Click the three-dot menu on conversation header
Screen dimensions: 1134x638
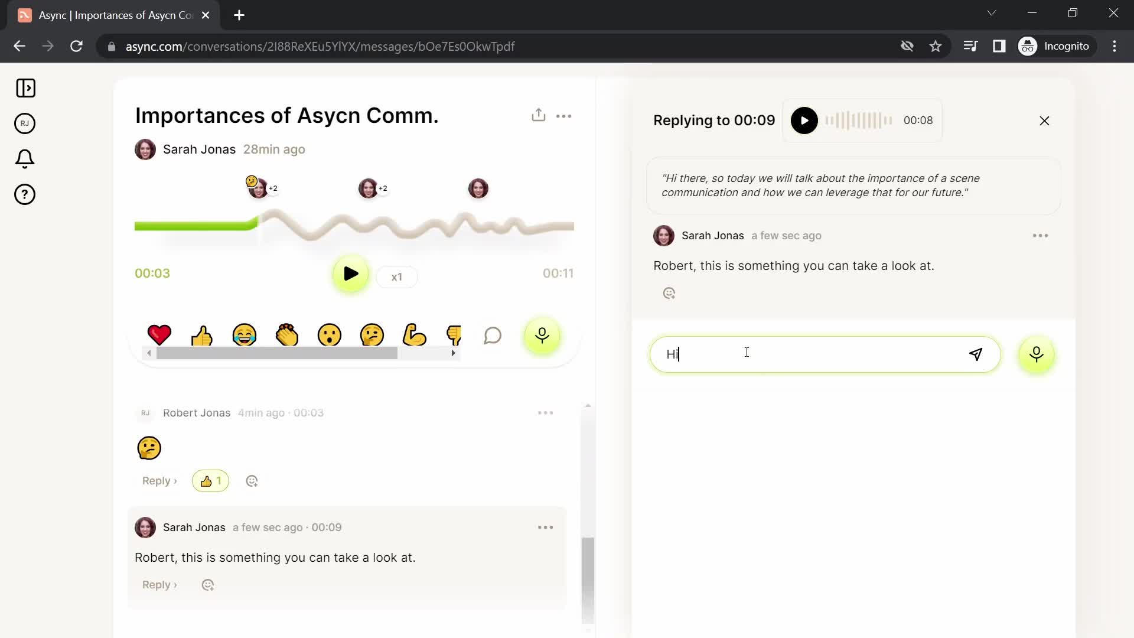(x=564, y=116)
